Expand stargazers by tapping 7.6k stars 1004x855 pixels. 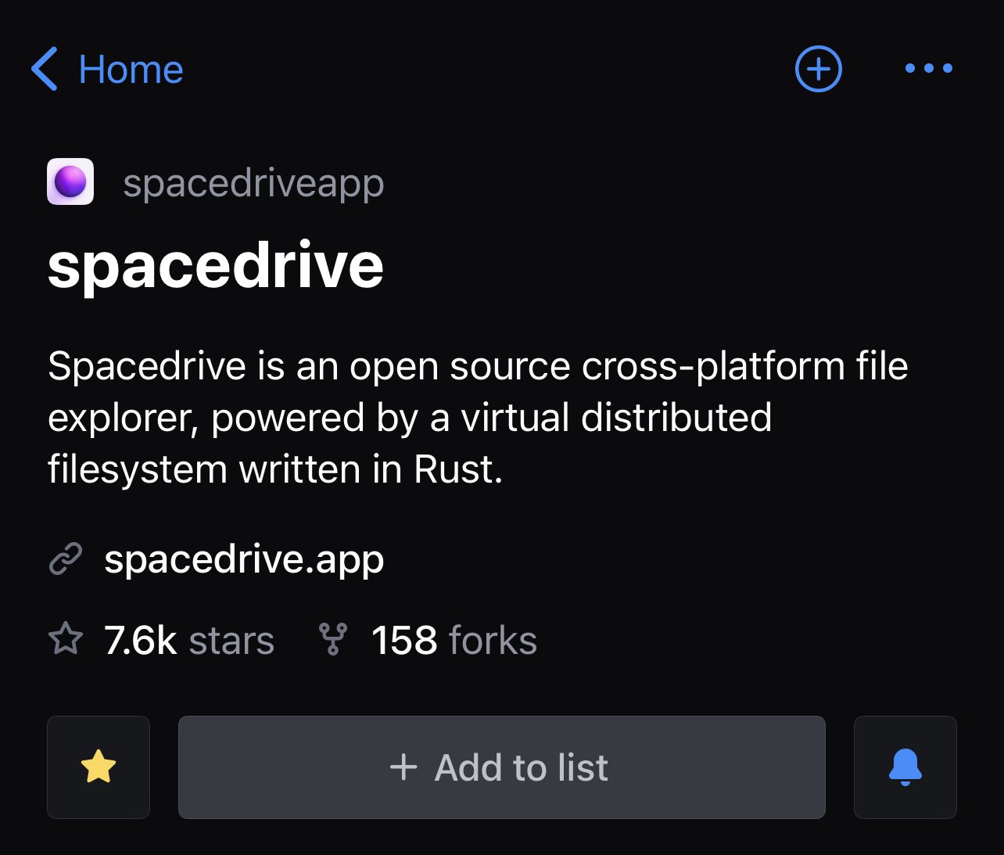coord(188,640)
